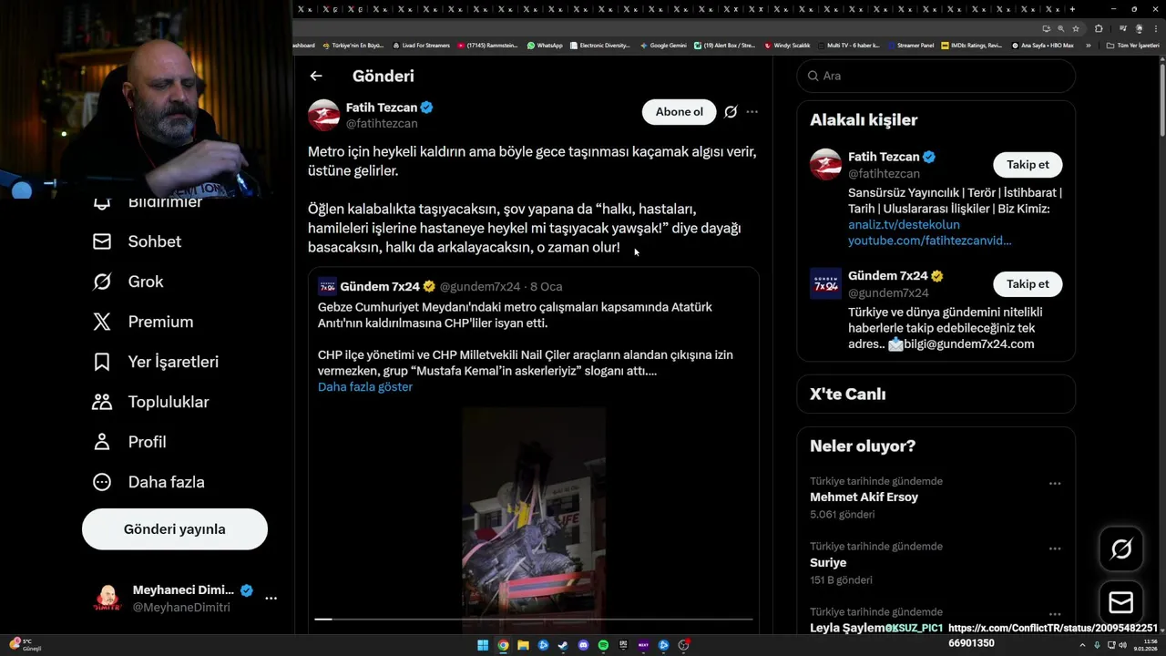Screen dimensions: 1166x656
Task: Click the Gönderi yayınla button
Action: click(175, 529)
